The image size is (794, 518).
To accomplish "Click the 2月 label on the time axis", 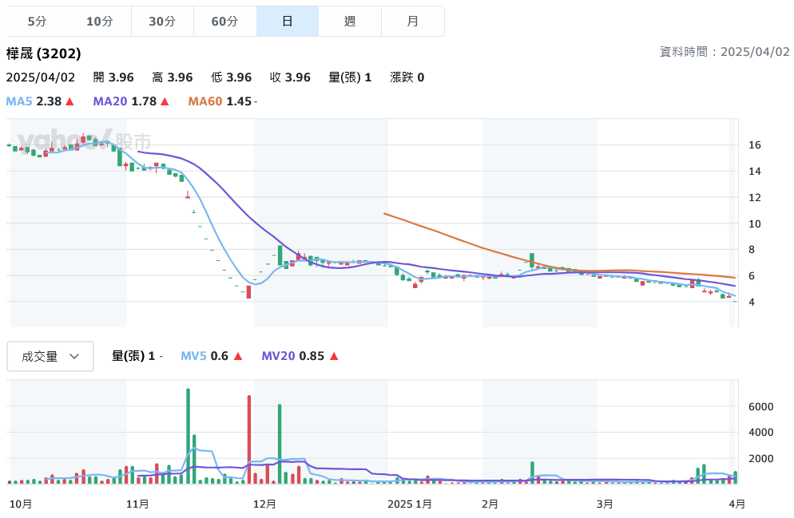I will (x=490, y=504).
